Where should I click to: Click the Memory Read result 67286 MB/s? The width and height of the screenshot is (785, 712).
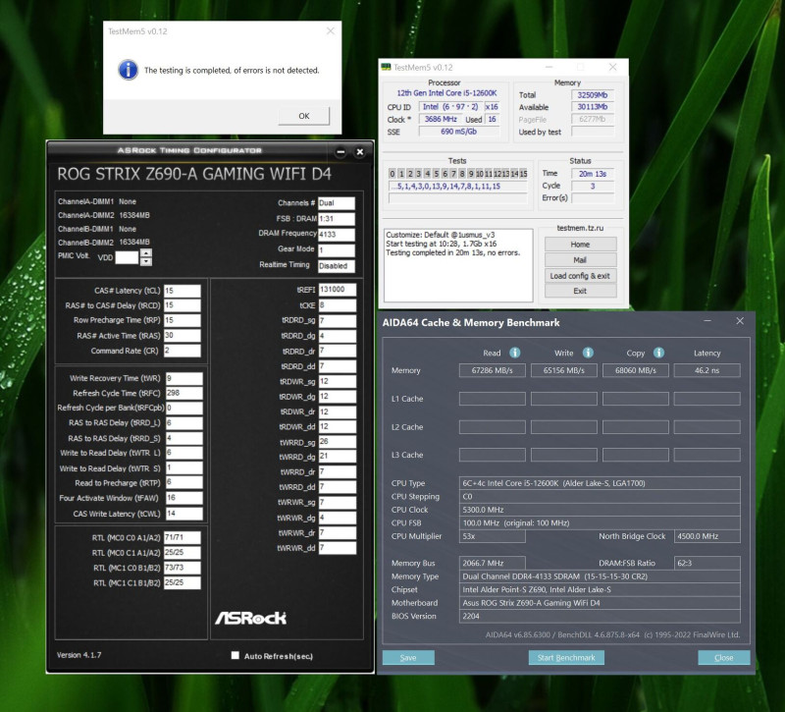point(493,370)
